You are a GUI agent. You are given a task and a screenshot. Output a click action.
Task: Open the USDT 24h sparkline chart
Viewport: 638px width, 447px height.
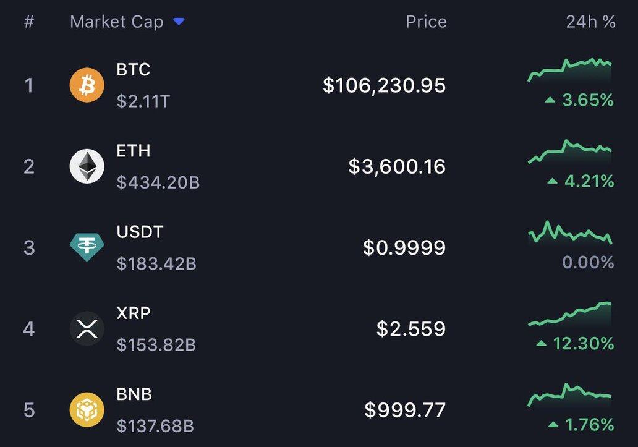click(x=569, y=233)
